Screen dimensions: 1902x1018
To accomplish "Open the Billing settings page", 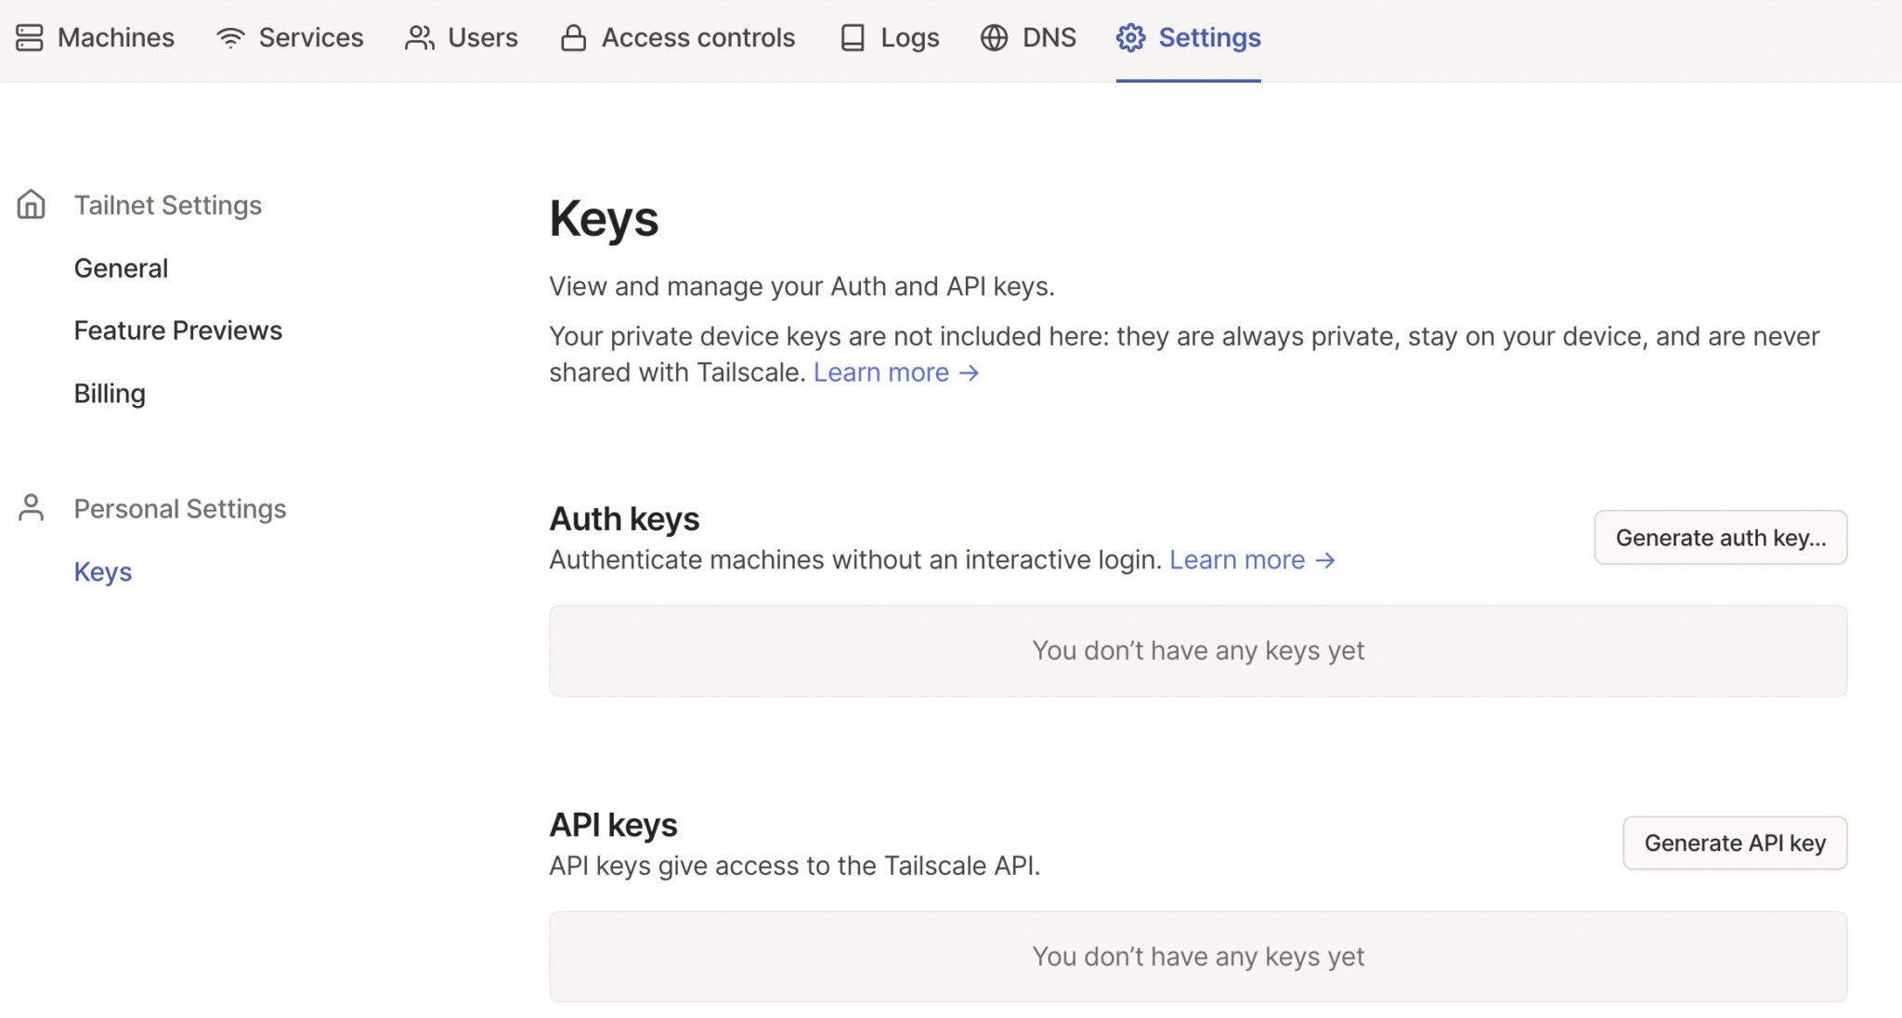I will pyautogui.click(x=110, y=394).
